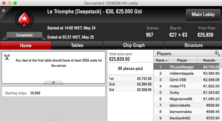Viewport: 222px width, 121px height.
Task: Click the players list scrollbar
Action: point(221,92)
